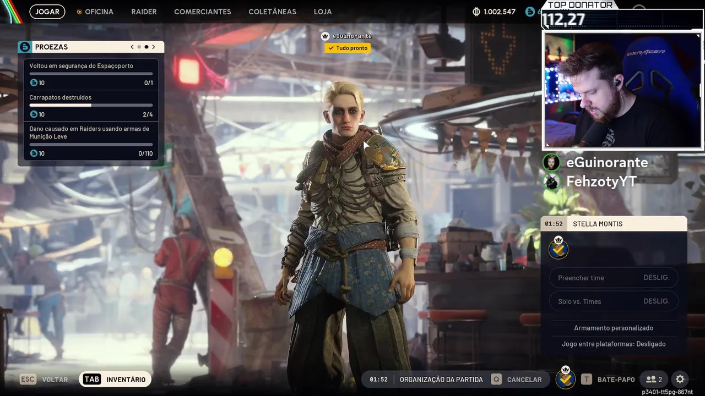Open the COMERCIANTES tab

click(x=203, y=12)
